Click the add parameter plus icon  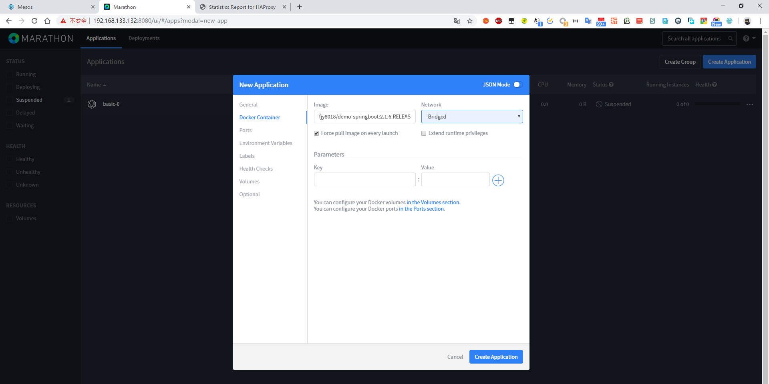pos(498,180)
